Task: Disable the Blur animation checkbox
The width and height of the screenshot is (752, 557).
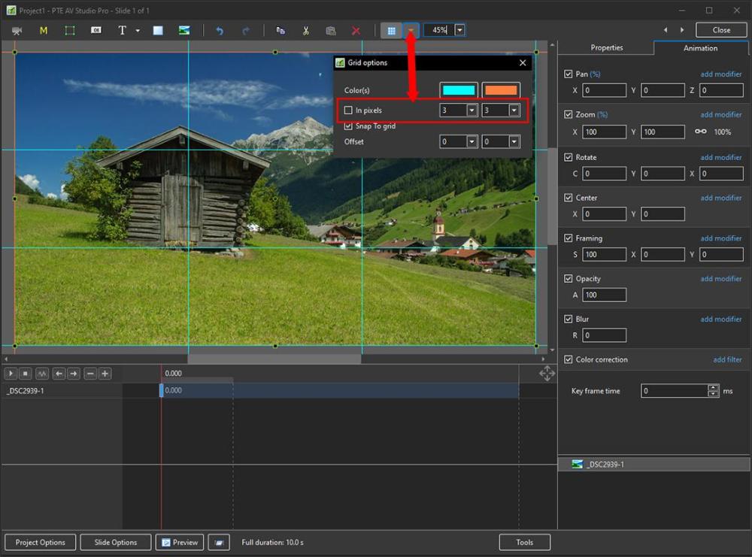Action: (x=569, y=319)
